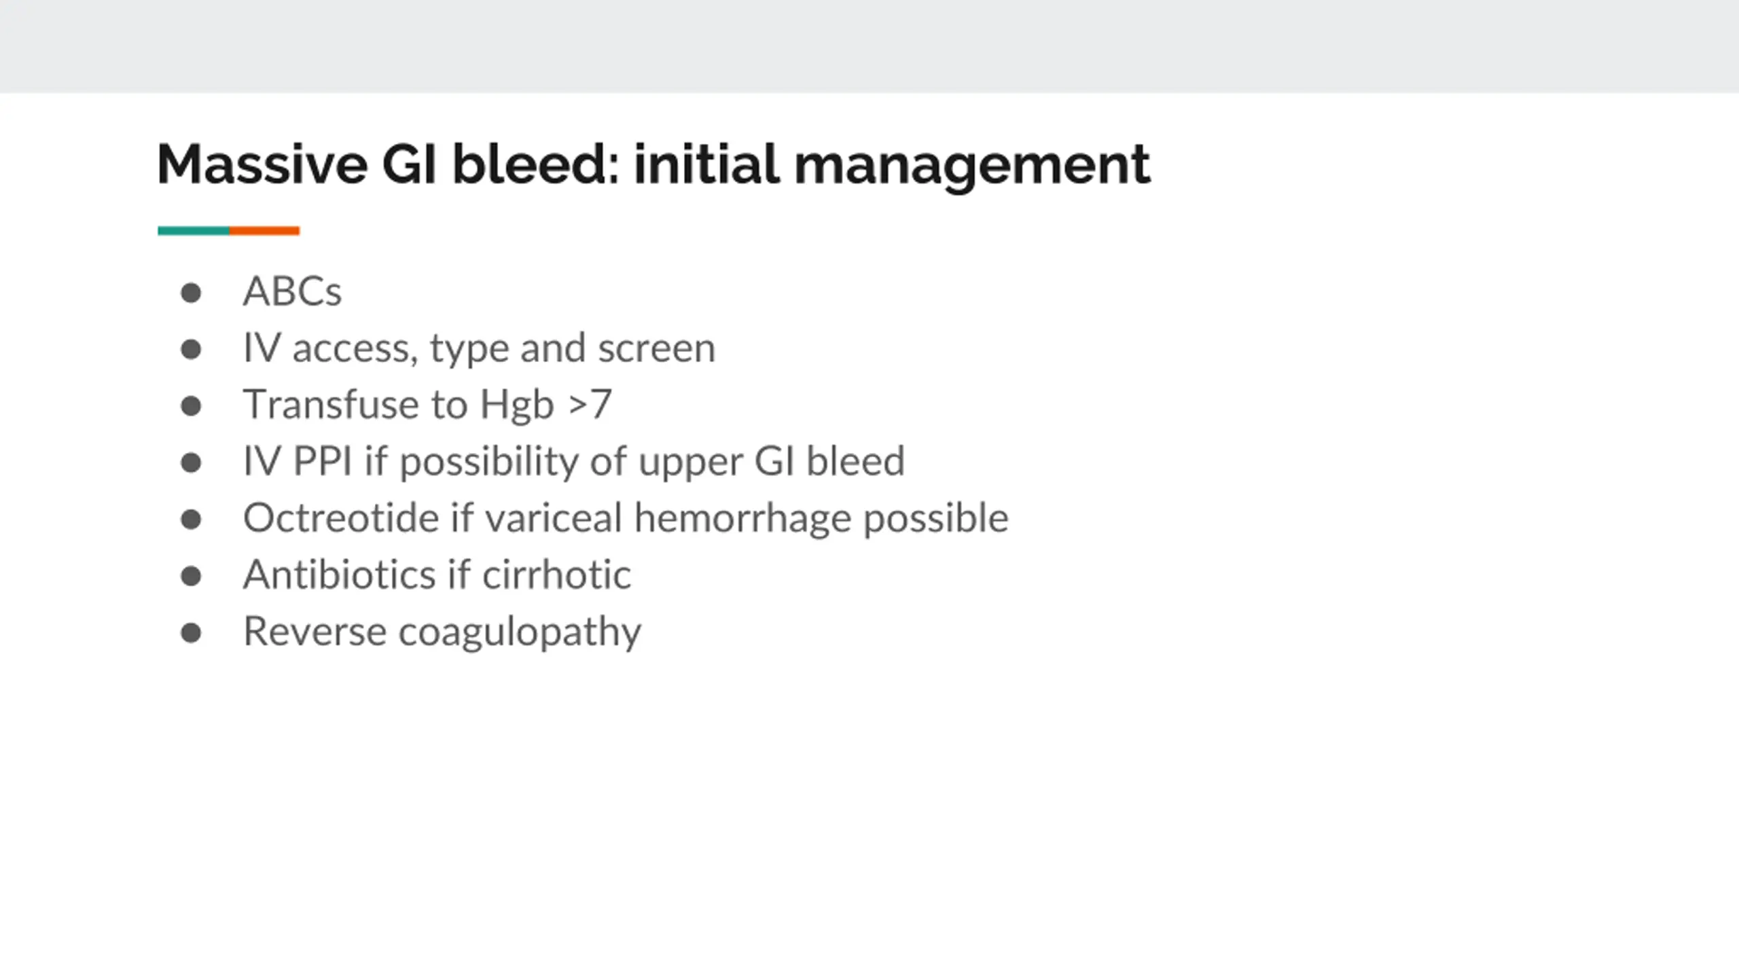Click the gray header band atop slide
The width and height of the screenshot is (1739, 978).
869,46
